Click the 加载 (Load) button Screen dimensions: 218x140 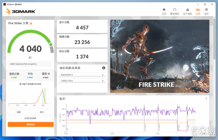tap(19, 112)
